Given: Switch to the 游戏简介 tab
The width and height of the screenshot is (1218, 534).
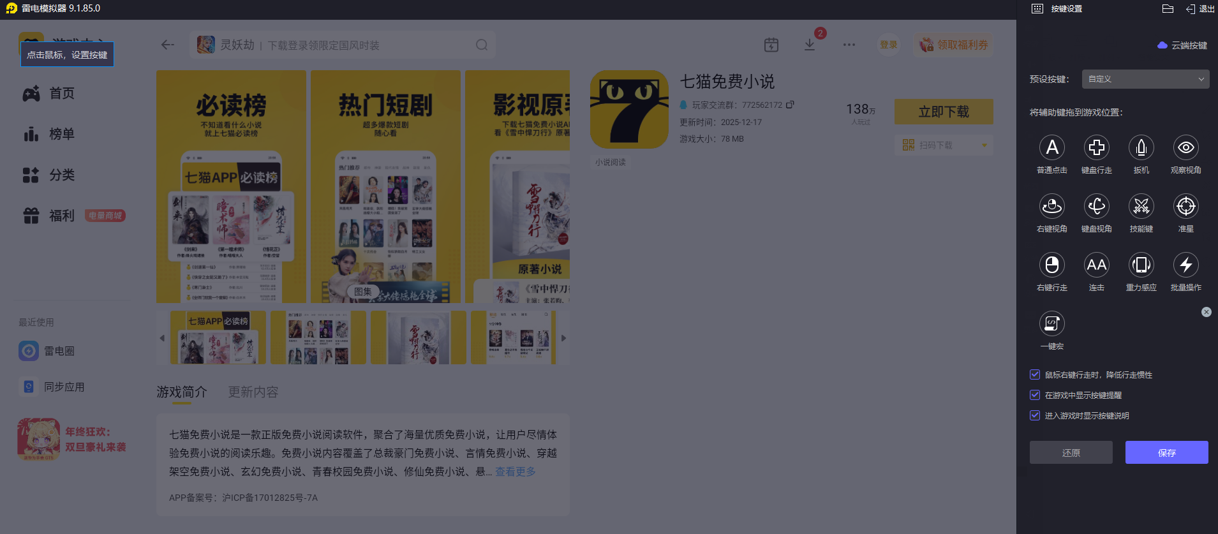Looking at the screenshot, I should pos(182,392).
